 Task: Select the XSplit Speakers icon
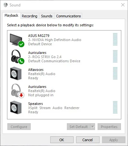[16, 107]
